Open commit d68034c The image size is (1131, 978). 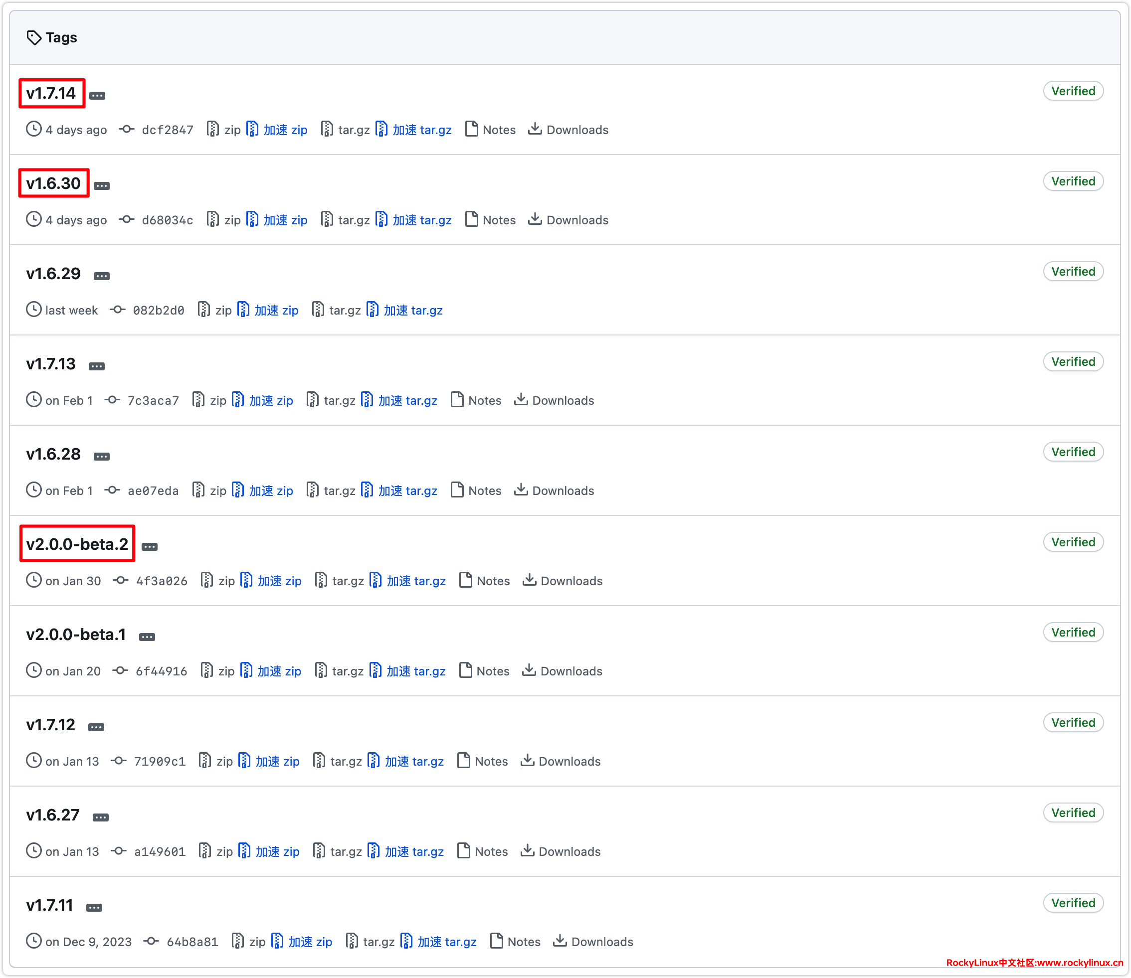point(167,220)
